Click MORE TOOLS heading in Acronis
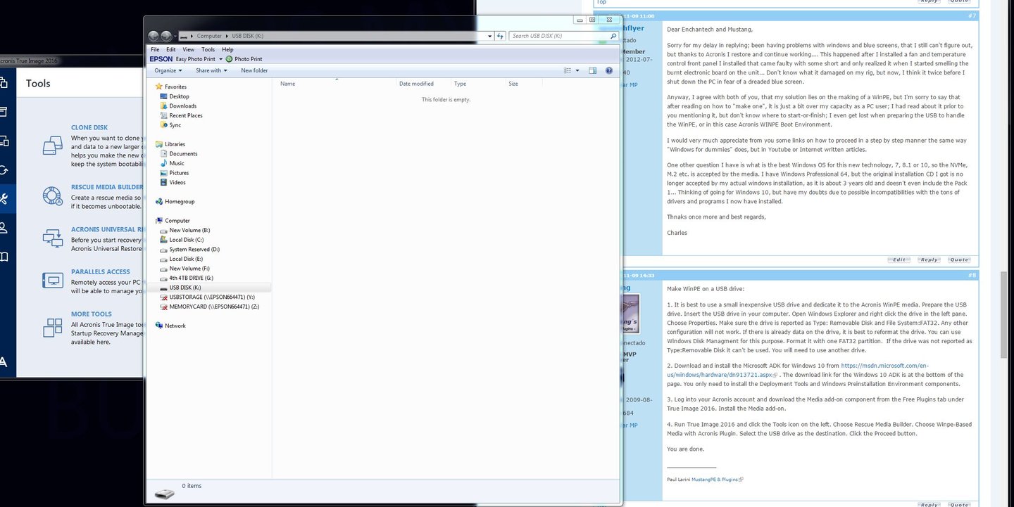This screenshot has width=1014, height=507. tap(92, 314)
